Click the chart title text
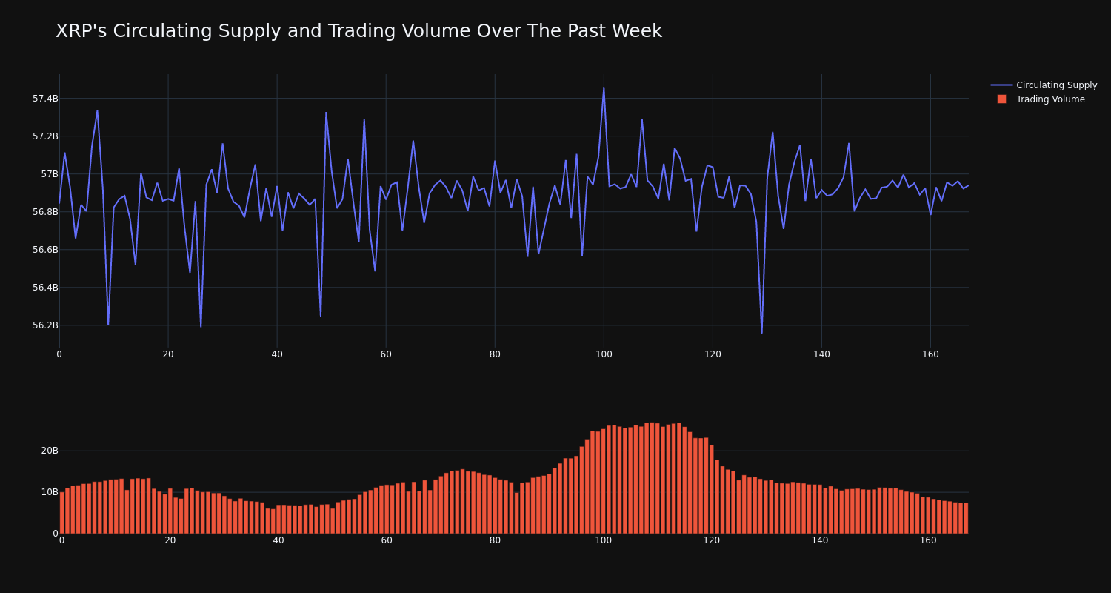 point(358,31)
